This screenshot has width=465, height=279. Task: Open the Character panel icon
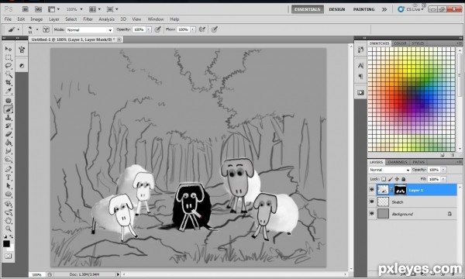(x=360, y=66)
